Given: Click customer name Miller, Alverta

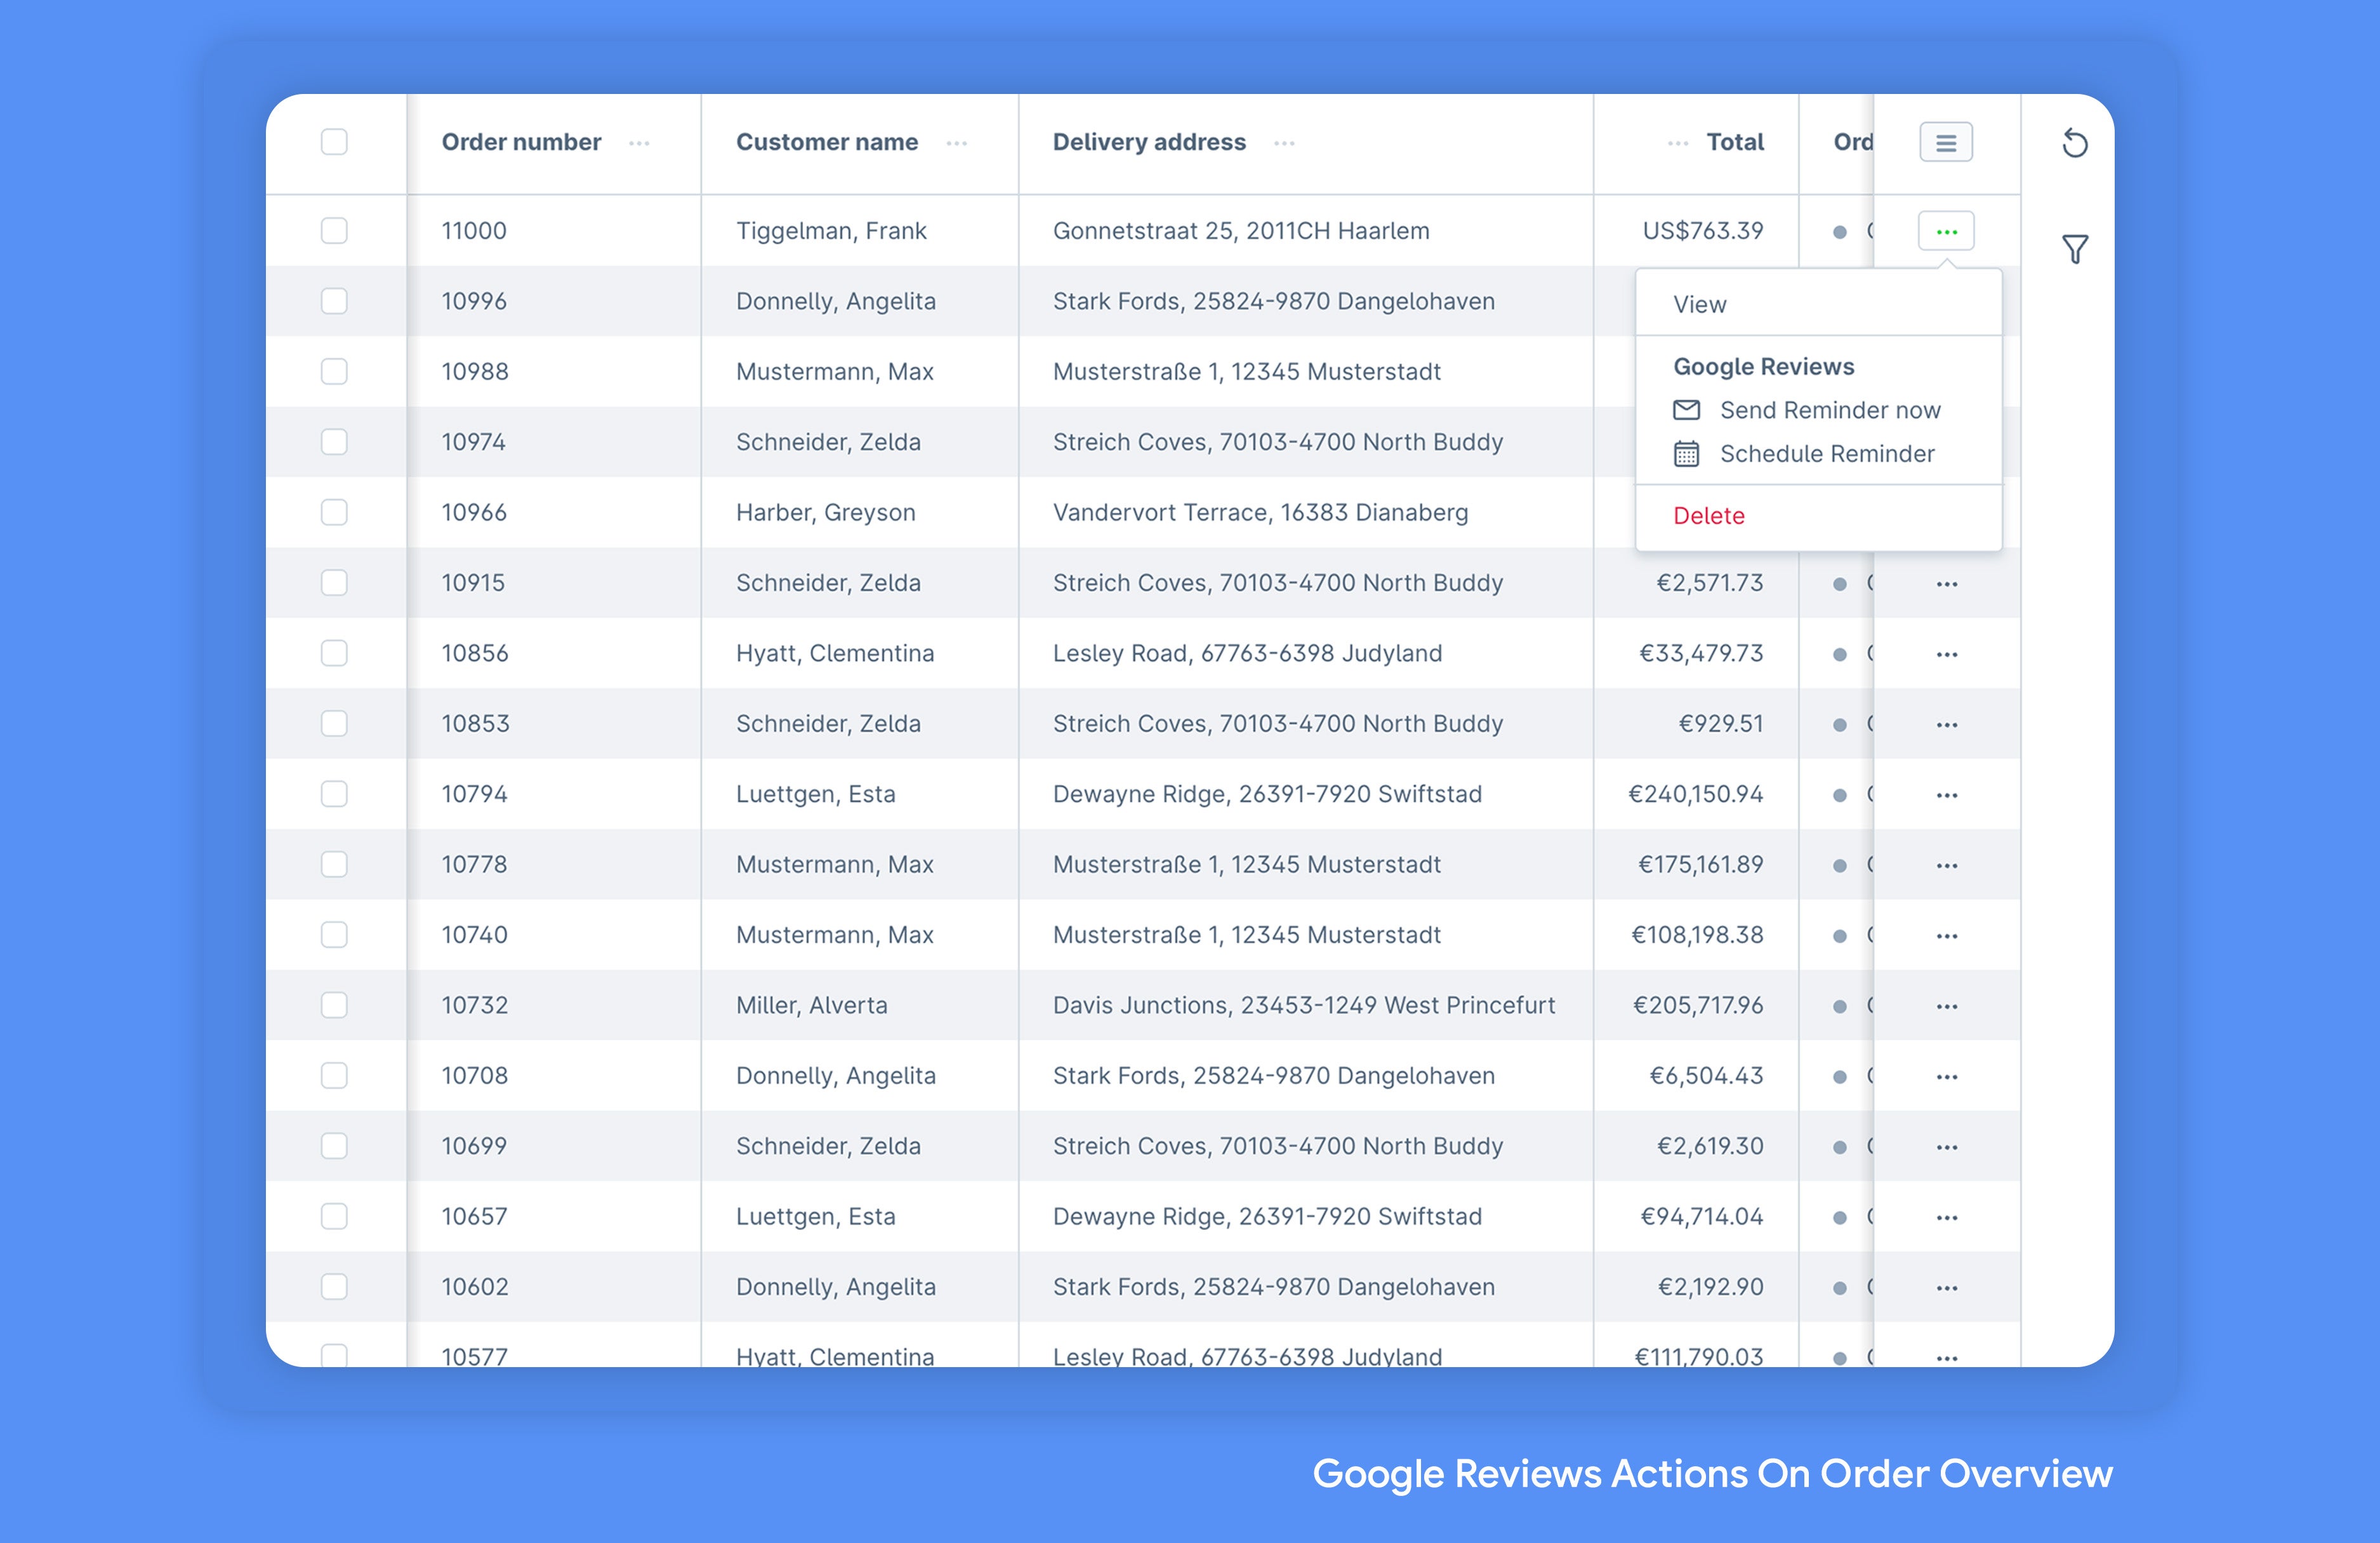Looking at the screenshot, I should 811,1005.
